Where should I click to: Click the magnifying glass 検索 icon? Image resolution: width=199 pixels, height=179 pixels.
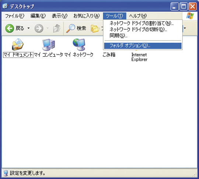pos(70,28)
